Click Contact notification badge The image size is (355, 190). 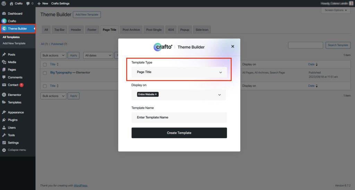(x=21, y=85)
